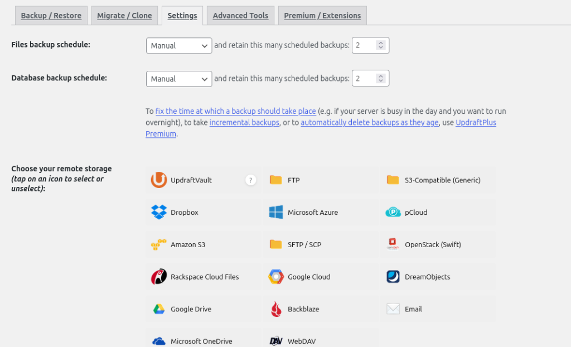The image size is (571, 347).
Task: Choose the pCloud storage icon
Action: point(393,213)
